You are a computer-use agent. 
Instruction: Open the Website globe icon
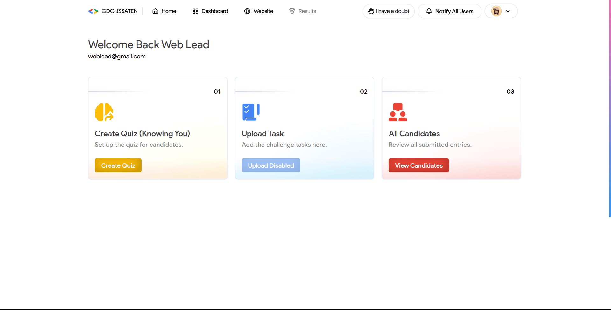pyautogui.click(x=247, y=11)
